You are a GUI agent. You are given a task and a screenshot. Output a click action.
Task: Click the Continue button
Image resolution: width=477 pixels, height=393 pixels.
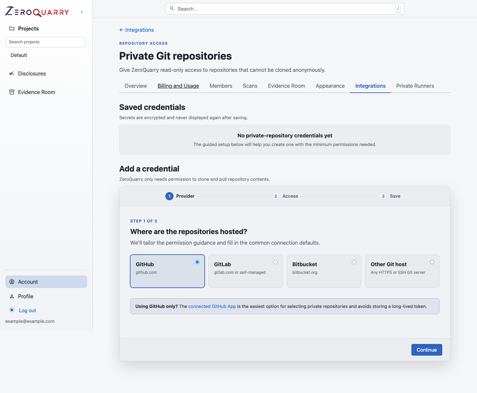pyautogui.click(x=427, y=350)
